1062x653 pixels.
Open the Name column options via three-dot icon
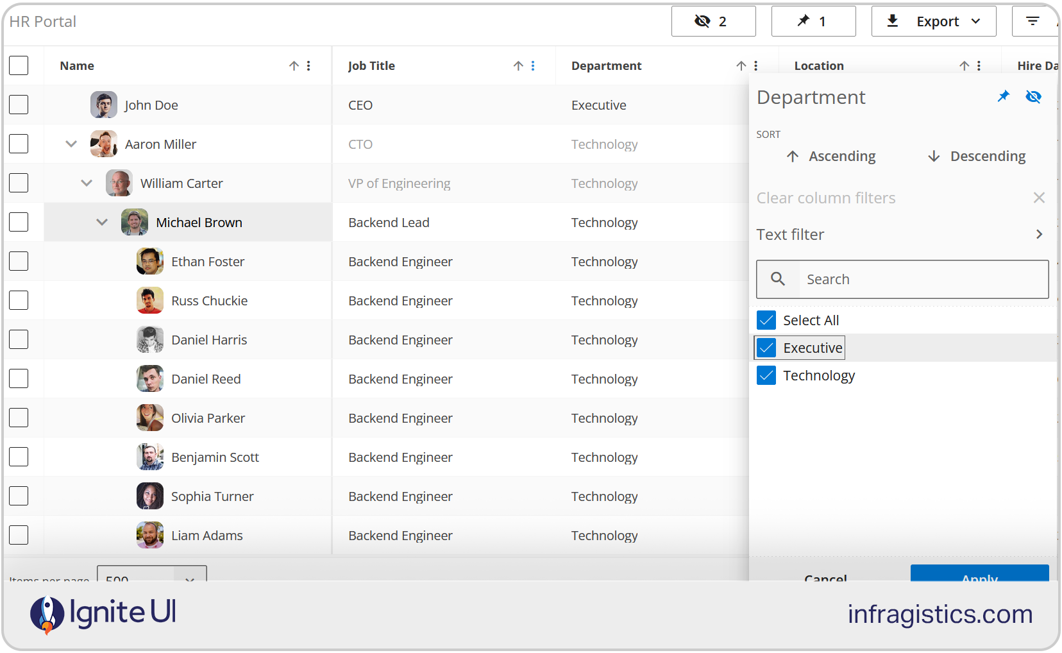click(x=309, y=65)
